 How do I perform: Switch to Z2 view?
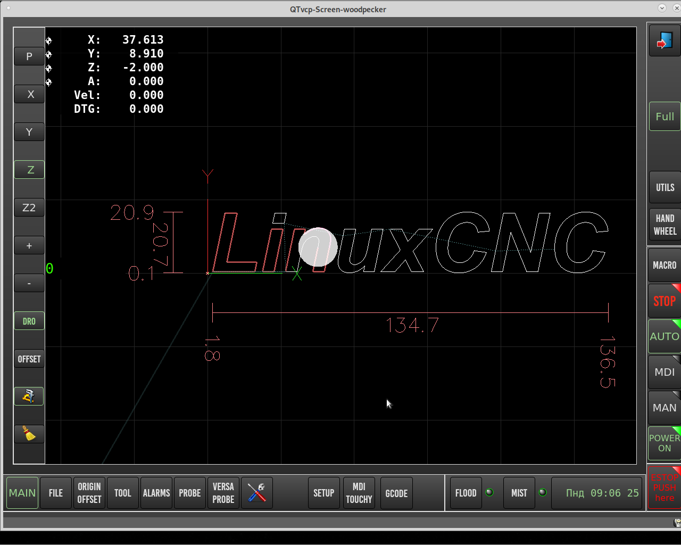click(29, 208)
